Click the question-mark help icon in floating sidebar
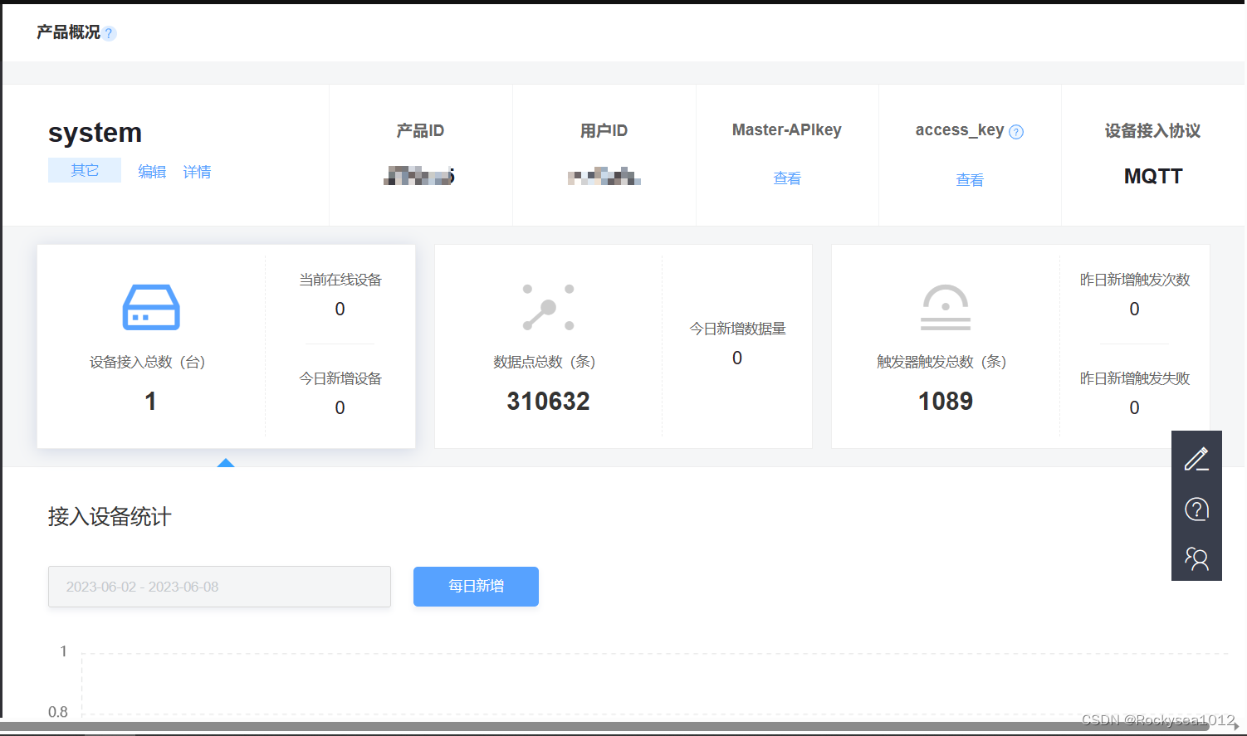This screenshot has height=736, width=1247. coord(1196,509)
